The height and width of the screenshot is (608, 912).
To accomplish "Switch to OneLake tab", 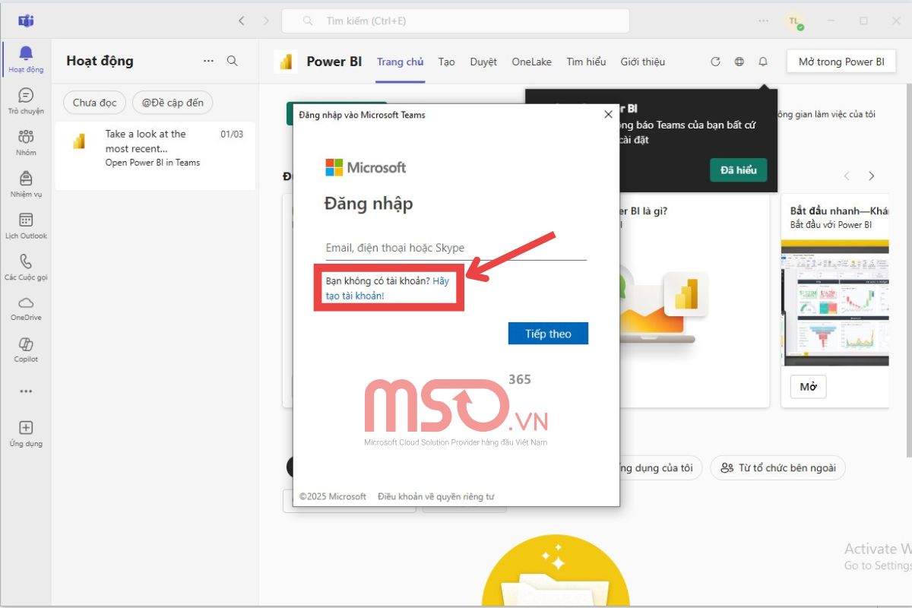I will click(x=532, y=62).
